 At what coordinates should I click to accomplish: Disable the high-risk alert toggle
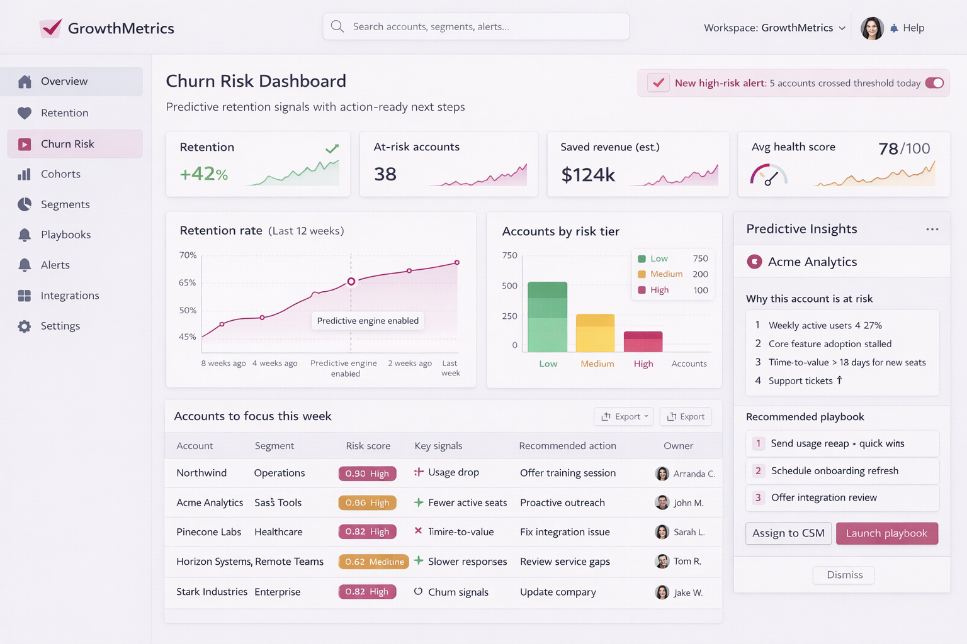pyautogui.click(x=934, y=82)
